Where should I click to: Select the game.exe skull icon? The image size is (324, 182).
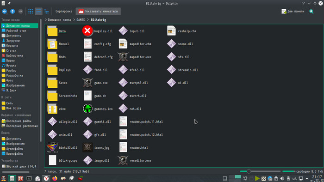pyautogui.click(x=87, y=83)
